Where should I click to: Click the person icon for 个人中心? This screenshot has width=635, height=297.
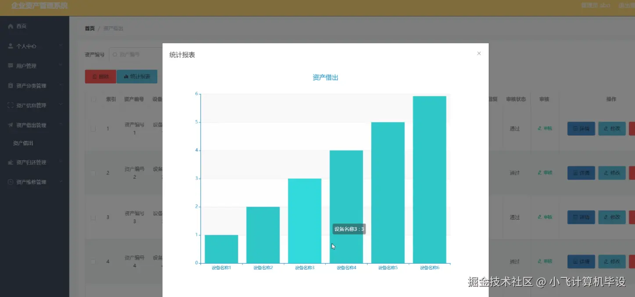[x=11, y=46]
